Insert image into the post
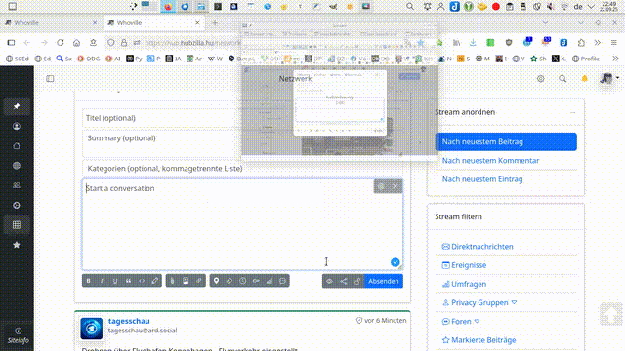Image resolution: width=625 pixels, height=351 pixels. click(186, 281)
